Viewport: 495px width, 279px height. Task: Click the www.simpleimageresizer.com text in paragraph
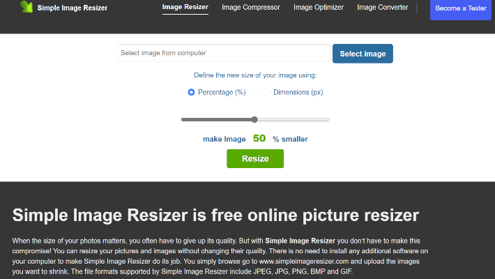(304, 262)
